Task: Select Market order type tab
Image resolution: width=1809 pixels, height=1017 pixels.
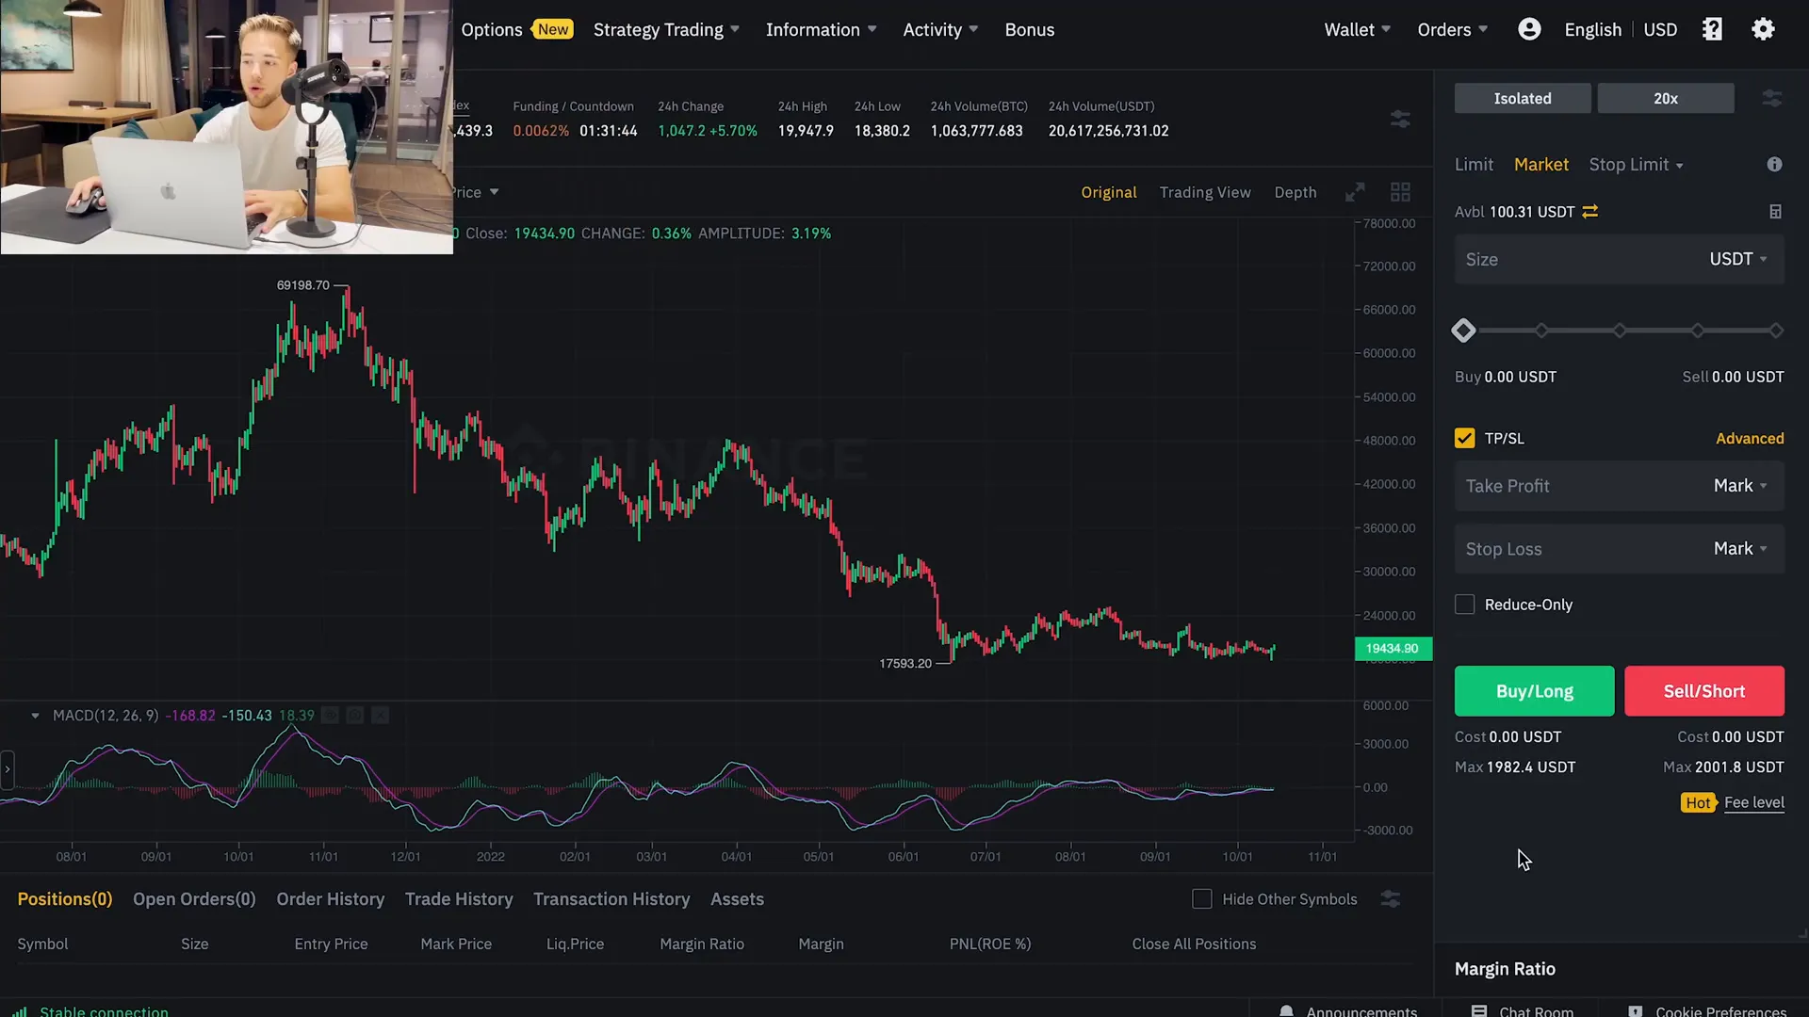Action: click(1540, 163)
